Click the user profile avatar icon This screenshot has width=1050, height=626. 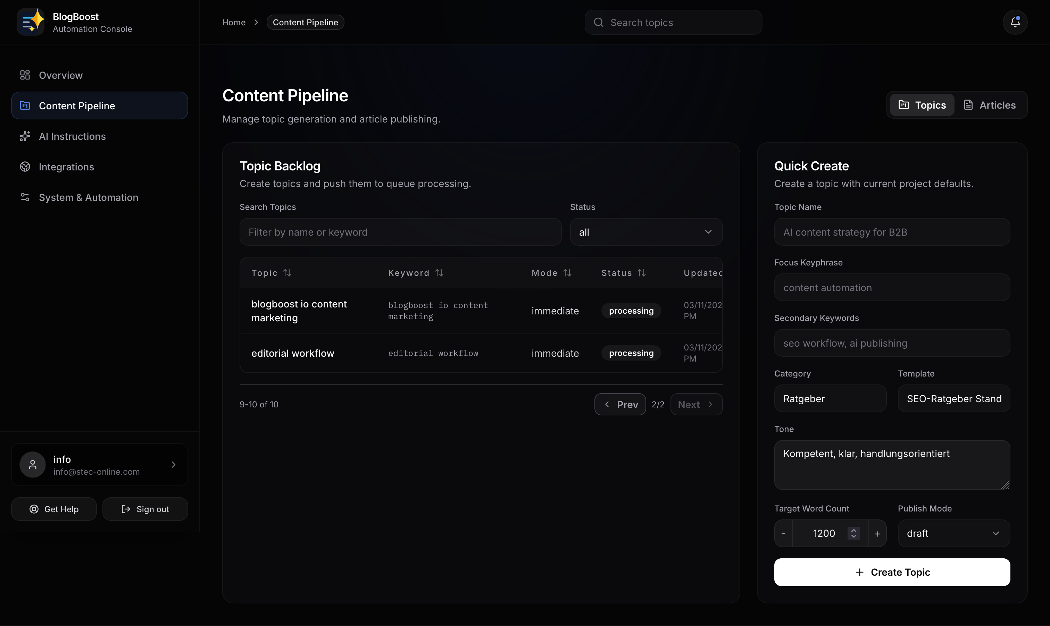click(x=33, y=464)
